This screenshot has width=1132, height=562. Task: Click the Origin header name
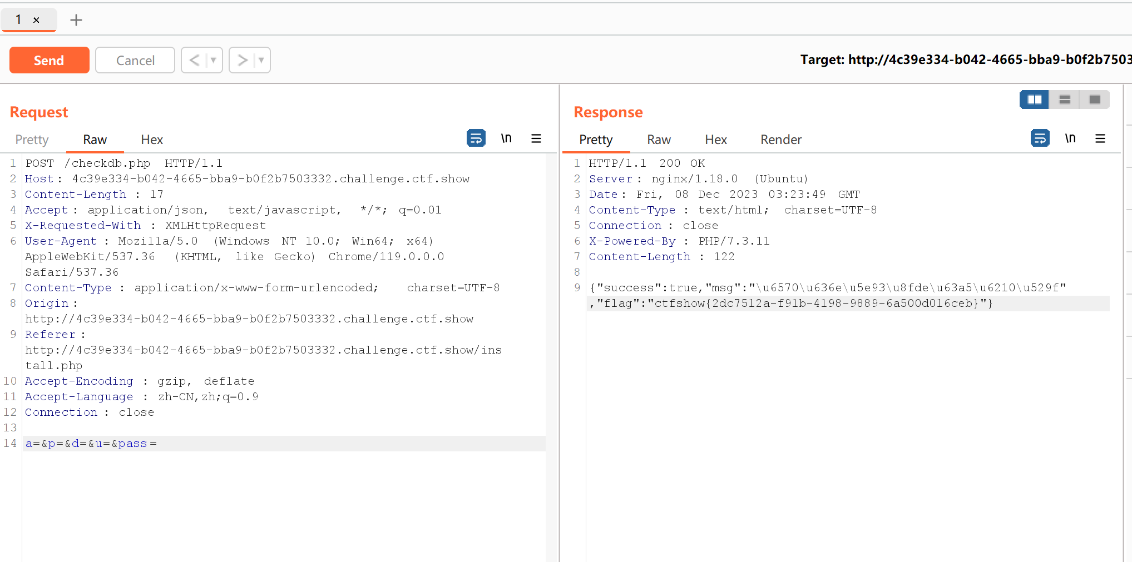click(47, 304)
